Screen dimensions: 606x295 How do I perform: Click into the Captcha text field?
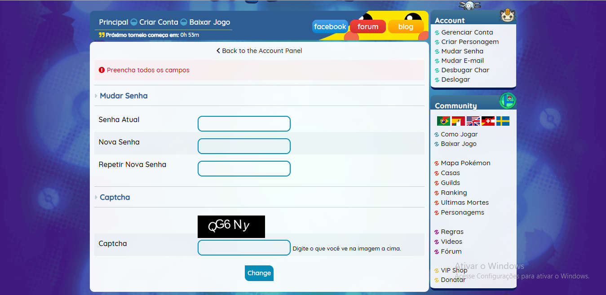tap(244, 248)
